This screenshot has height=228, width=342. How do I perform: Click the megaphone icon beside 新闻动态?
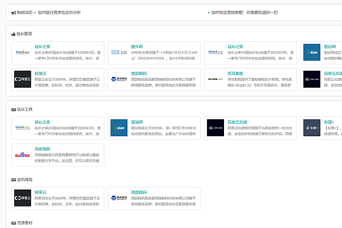pyautogui.click(x=14, y=13)
